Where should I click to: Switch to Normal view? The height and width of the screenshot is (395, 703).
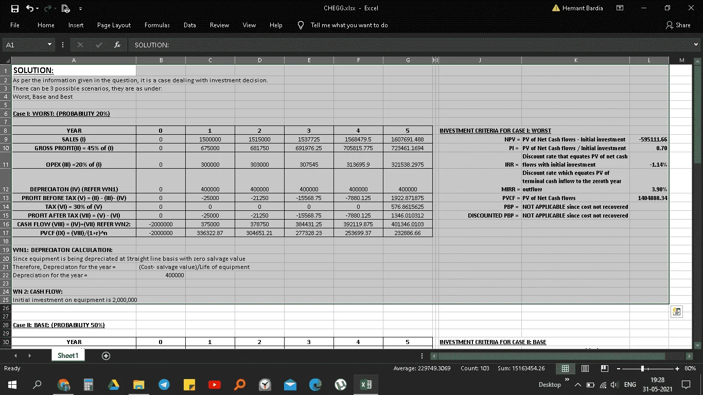pos(565,368)
